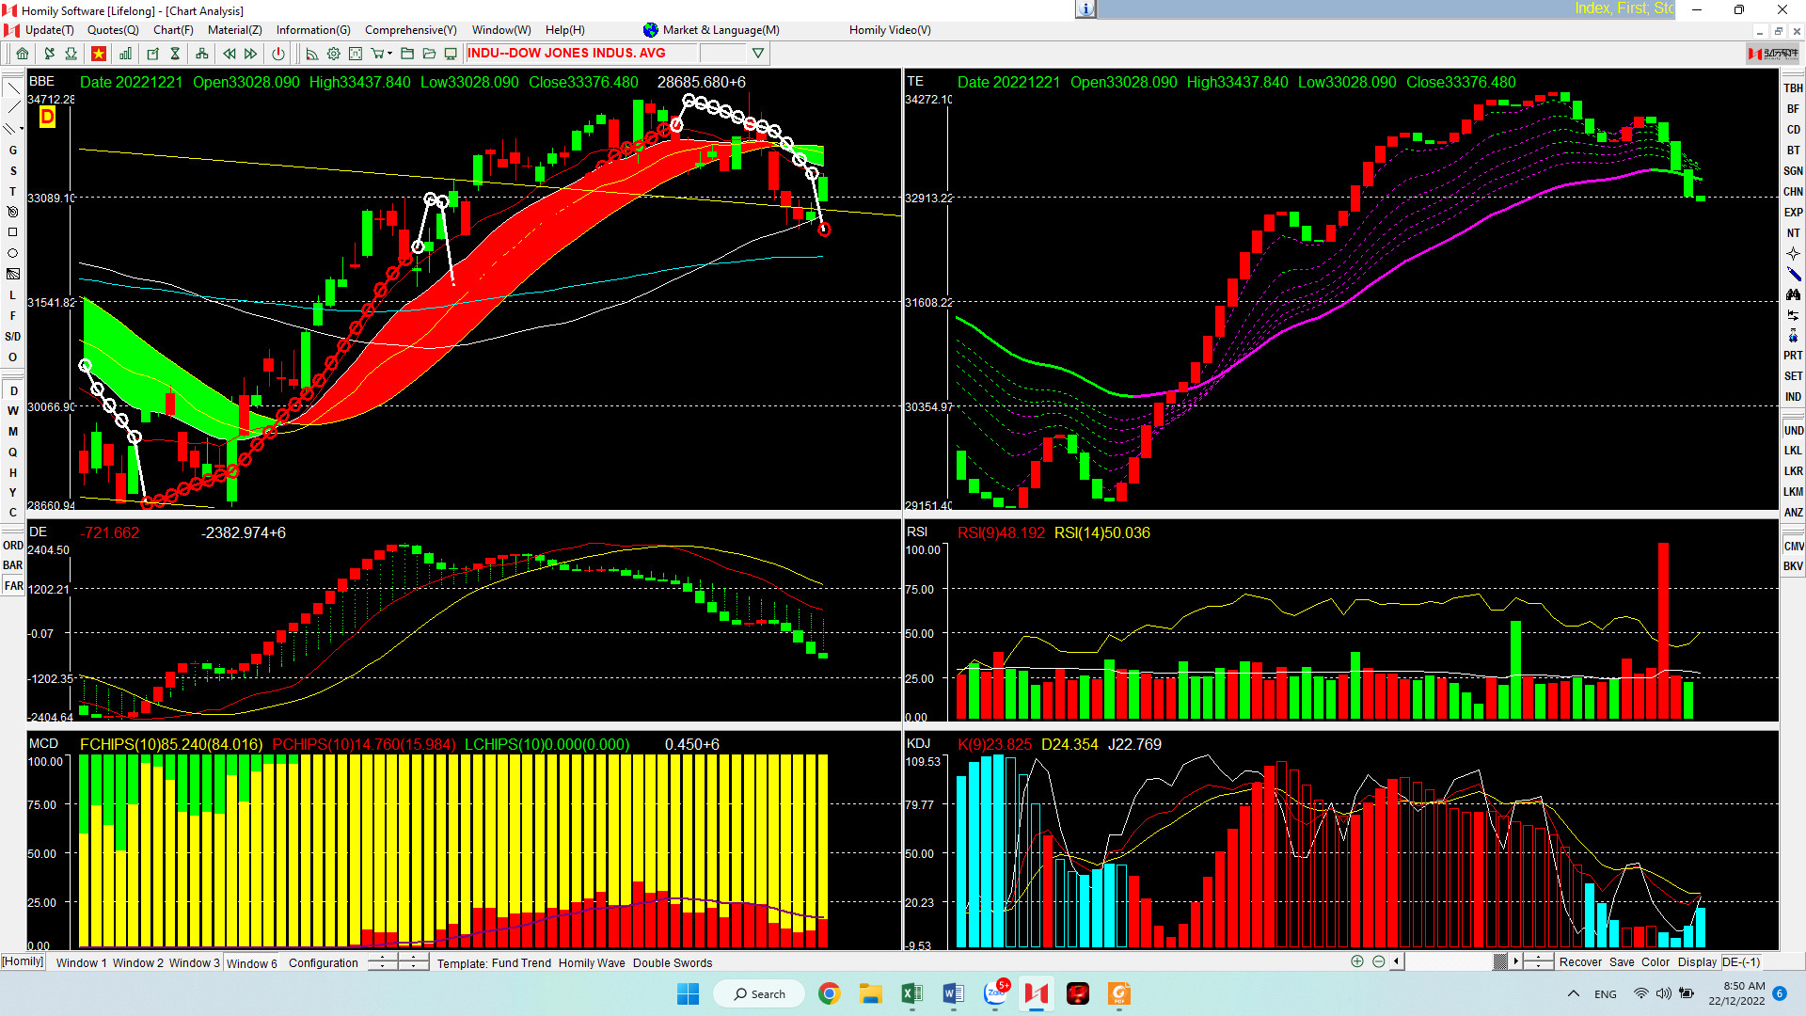Click the home icon in toolbar
This screenshot has width=1806, height=1016.
(x=23, y=54)
